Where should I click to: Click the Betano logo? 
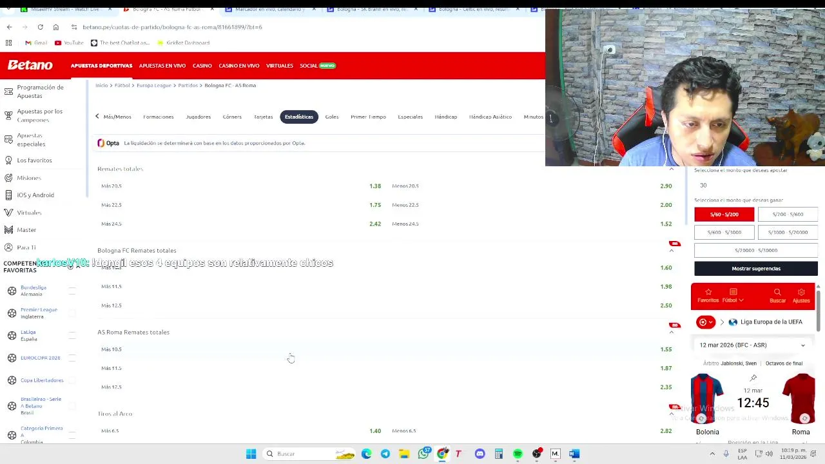[30, 65]
